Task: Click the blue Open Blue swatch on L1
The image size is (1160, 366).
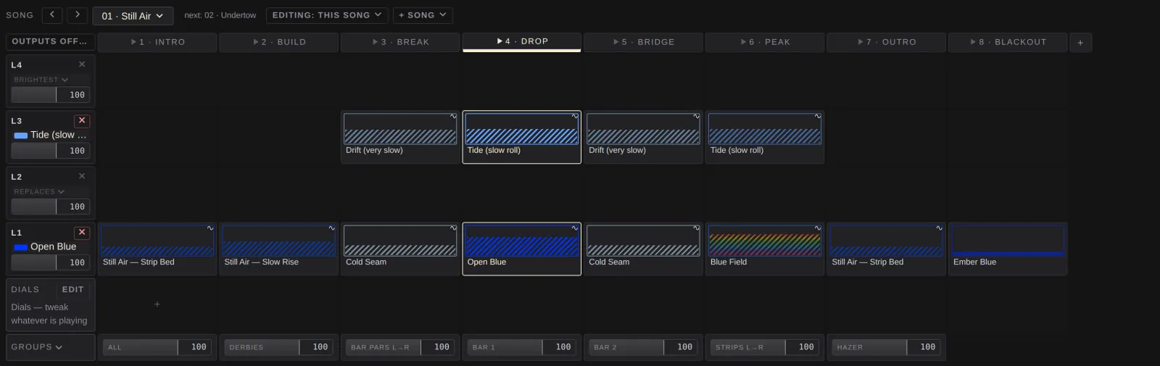Action: [21, 247]
